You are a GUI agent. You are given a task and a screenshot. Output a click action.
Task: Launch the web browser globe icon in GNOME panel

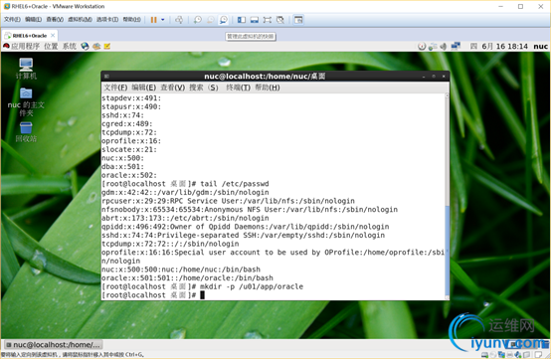click(x=85, y=46)
